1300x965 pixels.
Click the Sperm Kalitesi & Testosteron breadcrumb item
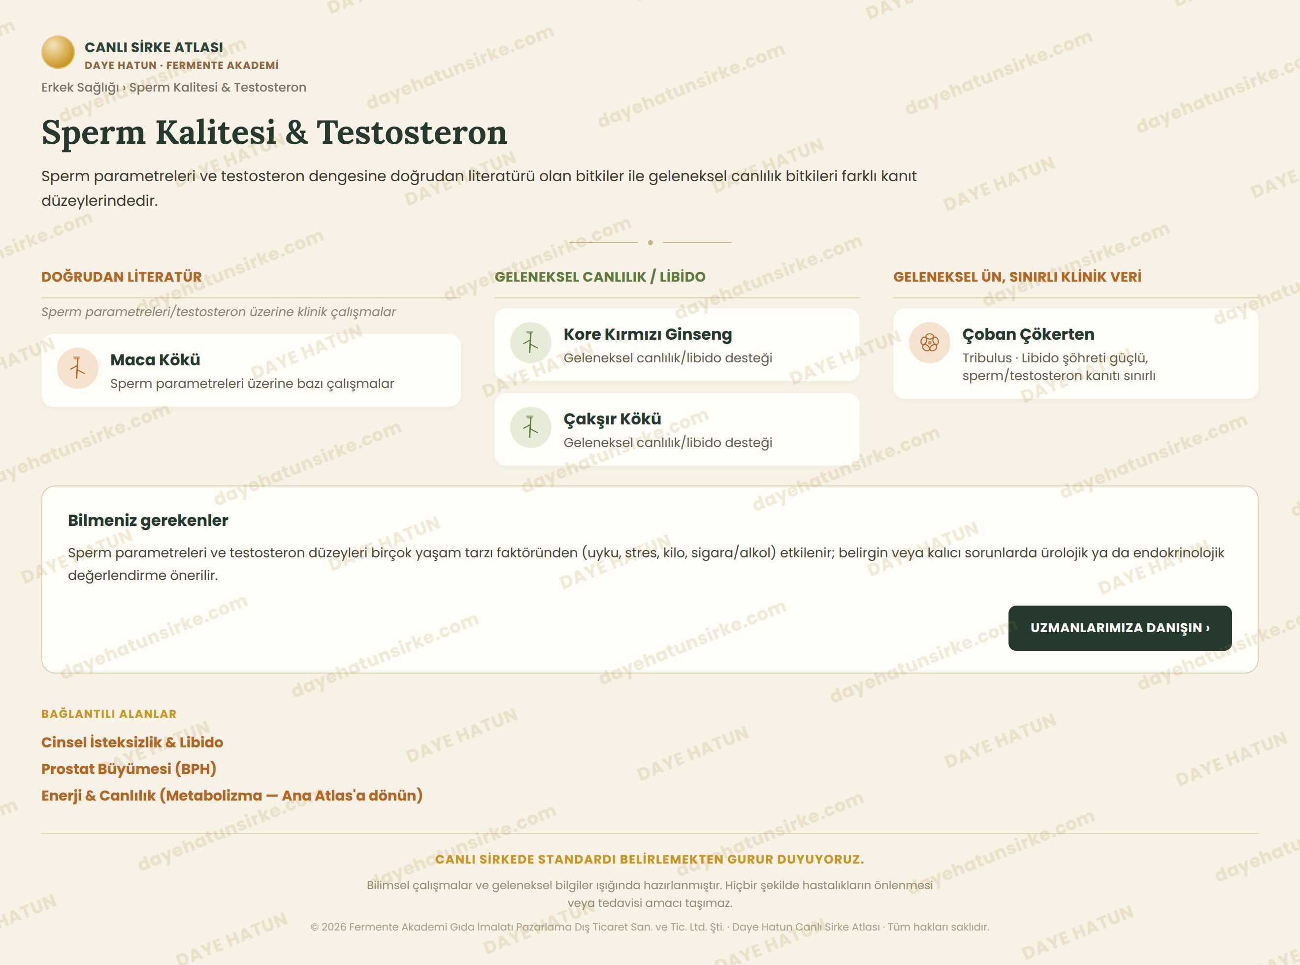(x=217, y=88)
